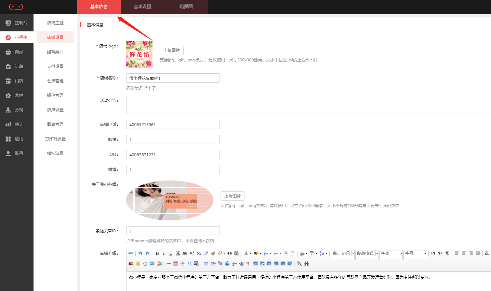This screenshot has height=291, width=491.
Task: Switch to 基本设置 top tab
Action: point(143,7)
